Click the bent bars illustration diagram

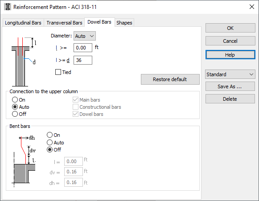click(24, 161)
